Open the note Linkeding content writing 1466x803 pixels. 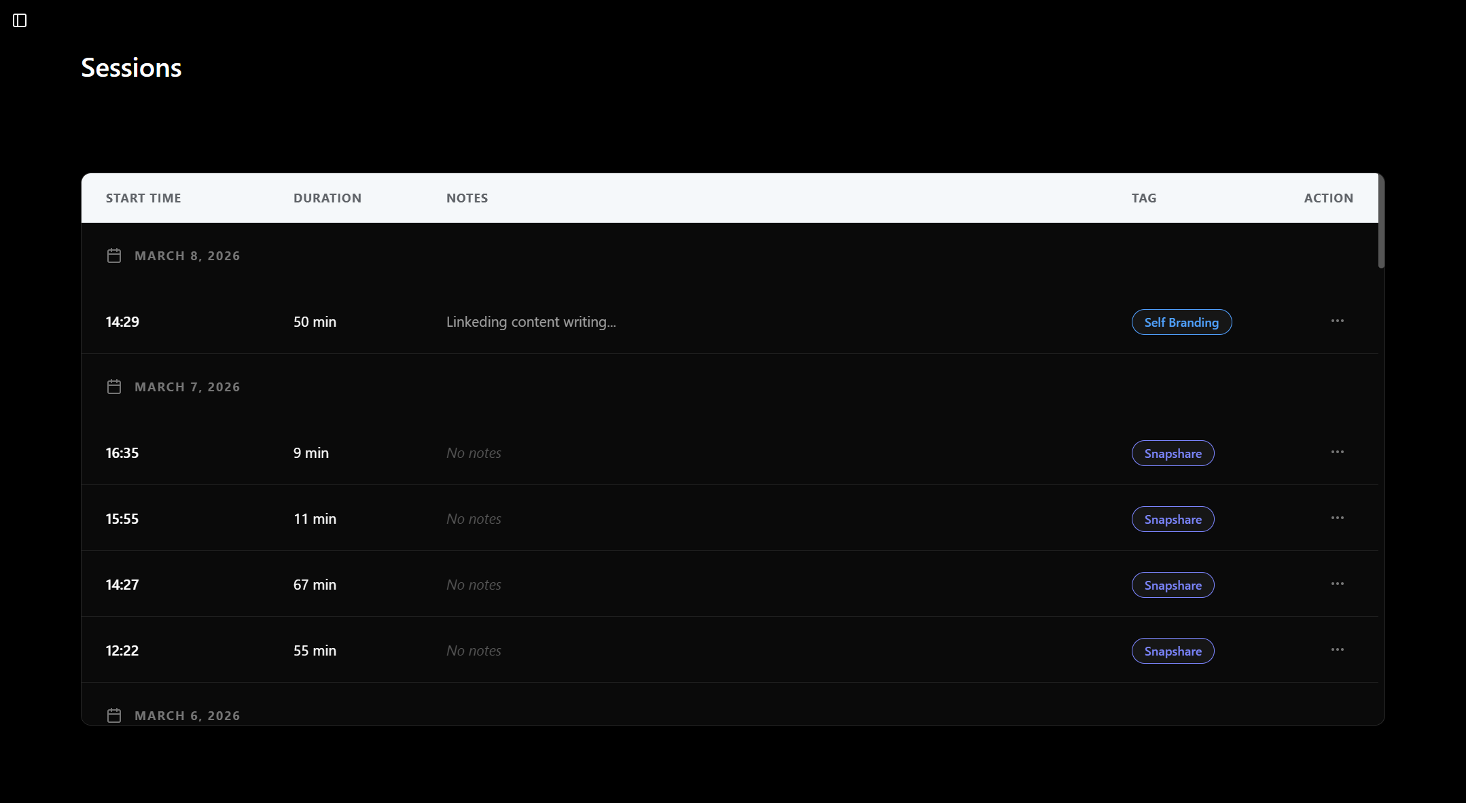[x=531, y=321]
